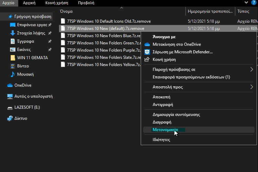Select file 7TSP Windows 10 New Folders Yellow
Image resolution: width=258 pixels, height=172 pixels.
coord(104,65)
